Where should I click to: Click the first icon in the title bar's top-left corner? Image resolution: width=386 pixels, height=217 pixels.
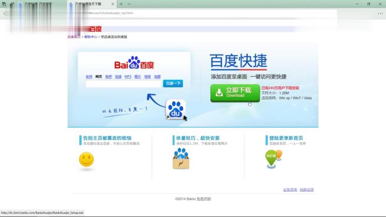click(4, 4)
